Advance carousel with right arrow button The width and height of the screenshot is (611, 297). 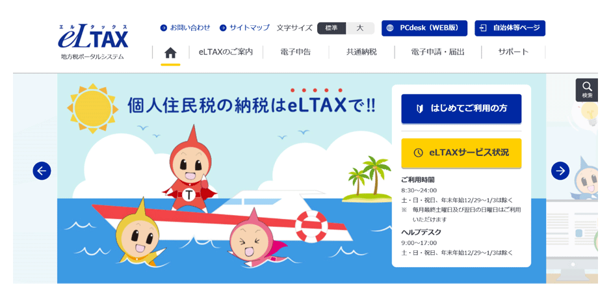coord(560,171)
